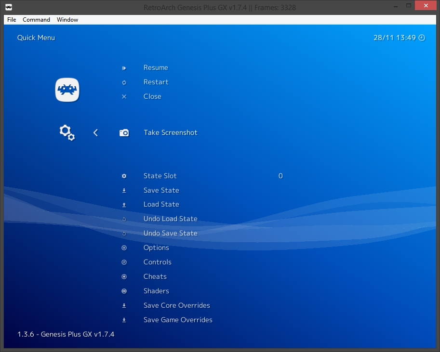Open the Cheats submenu
This screenshot has height=352, width=440.
(155, 276)
